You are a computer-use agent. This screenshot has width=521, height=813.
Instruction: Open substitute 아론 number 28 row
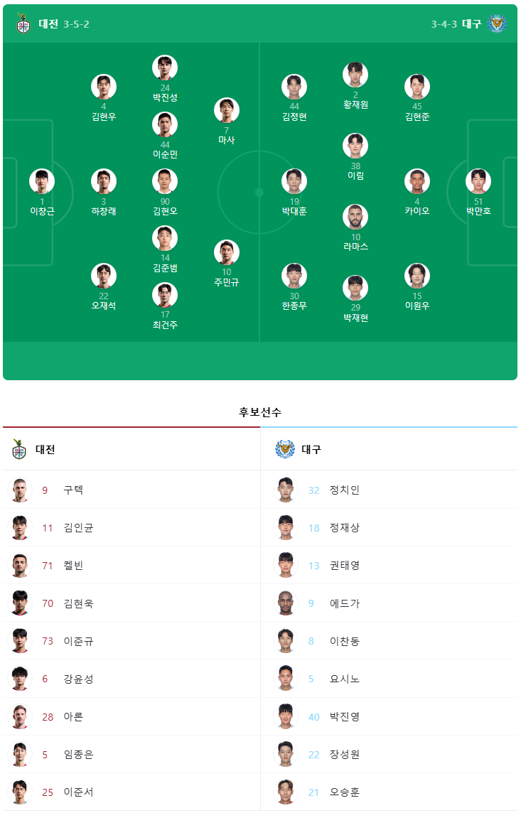click(x=131, y=716)
